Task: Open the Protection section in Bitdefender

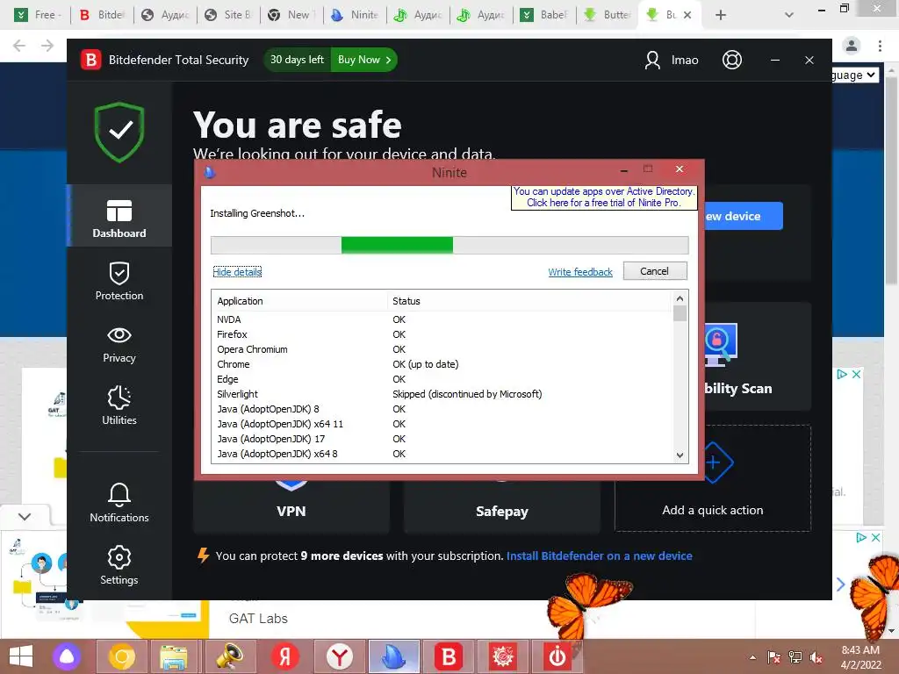Action: 119,281
